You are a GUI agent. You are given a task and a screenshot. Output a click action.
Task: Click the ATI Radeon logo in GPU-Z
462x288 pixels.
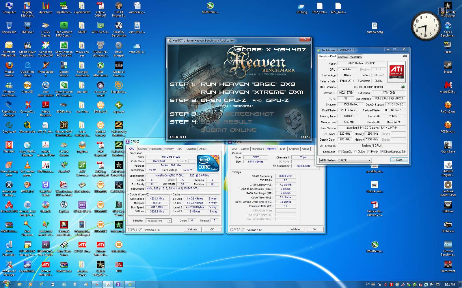point(396,72)
